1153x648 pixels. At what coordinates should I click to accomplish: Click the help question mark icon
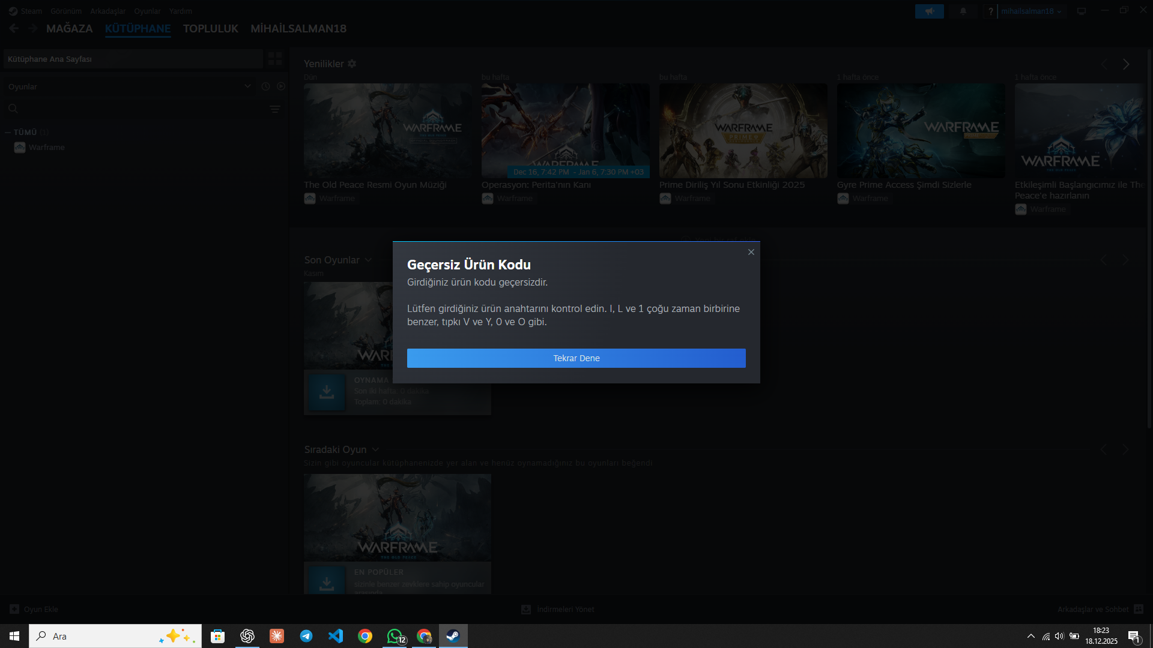[991, 11]
